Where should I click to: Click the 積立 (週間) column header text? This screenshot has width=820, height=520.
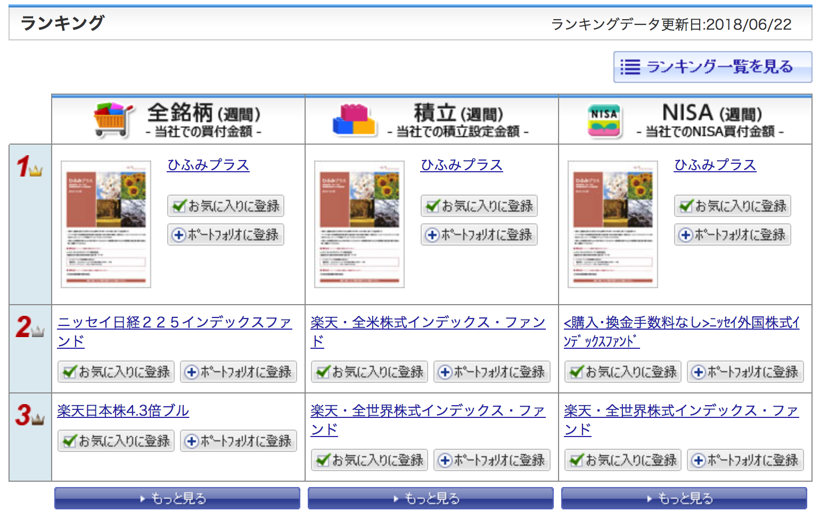(x=458, y=113)
